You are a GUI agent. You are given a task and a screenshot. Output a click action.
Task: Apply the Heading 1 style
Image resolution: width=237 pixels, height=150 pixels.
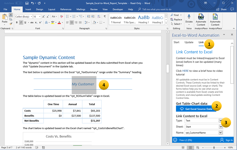tap(144, 19)
